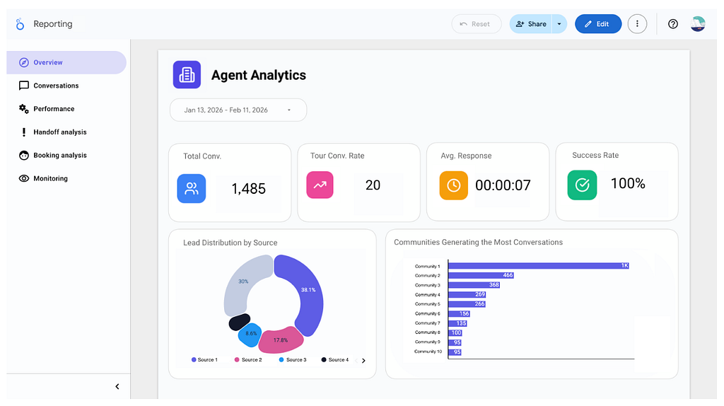This screenshot has width=724, height=406.
Task: Open the Overview page in sidebar
Action: point(66,62)
